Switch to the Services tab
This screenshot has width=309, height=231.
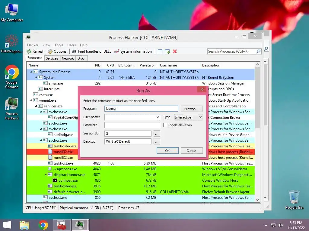(x=52, y=58)
